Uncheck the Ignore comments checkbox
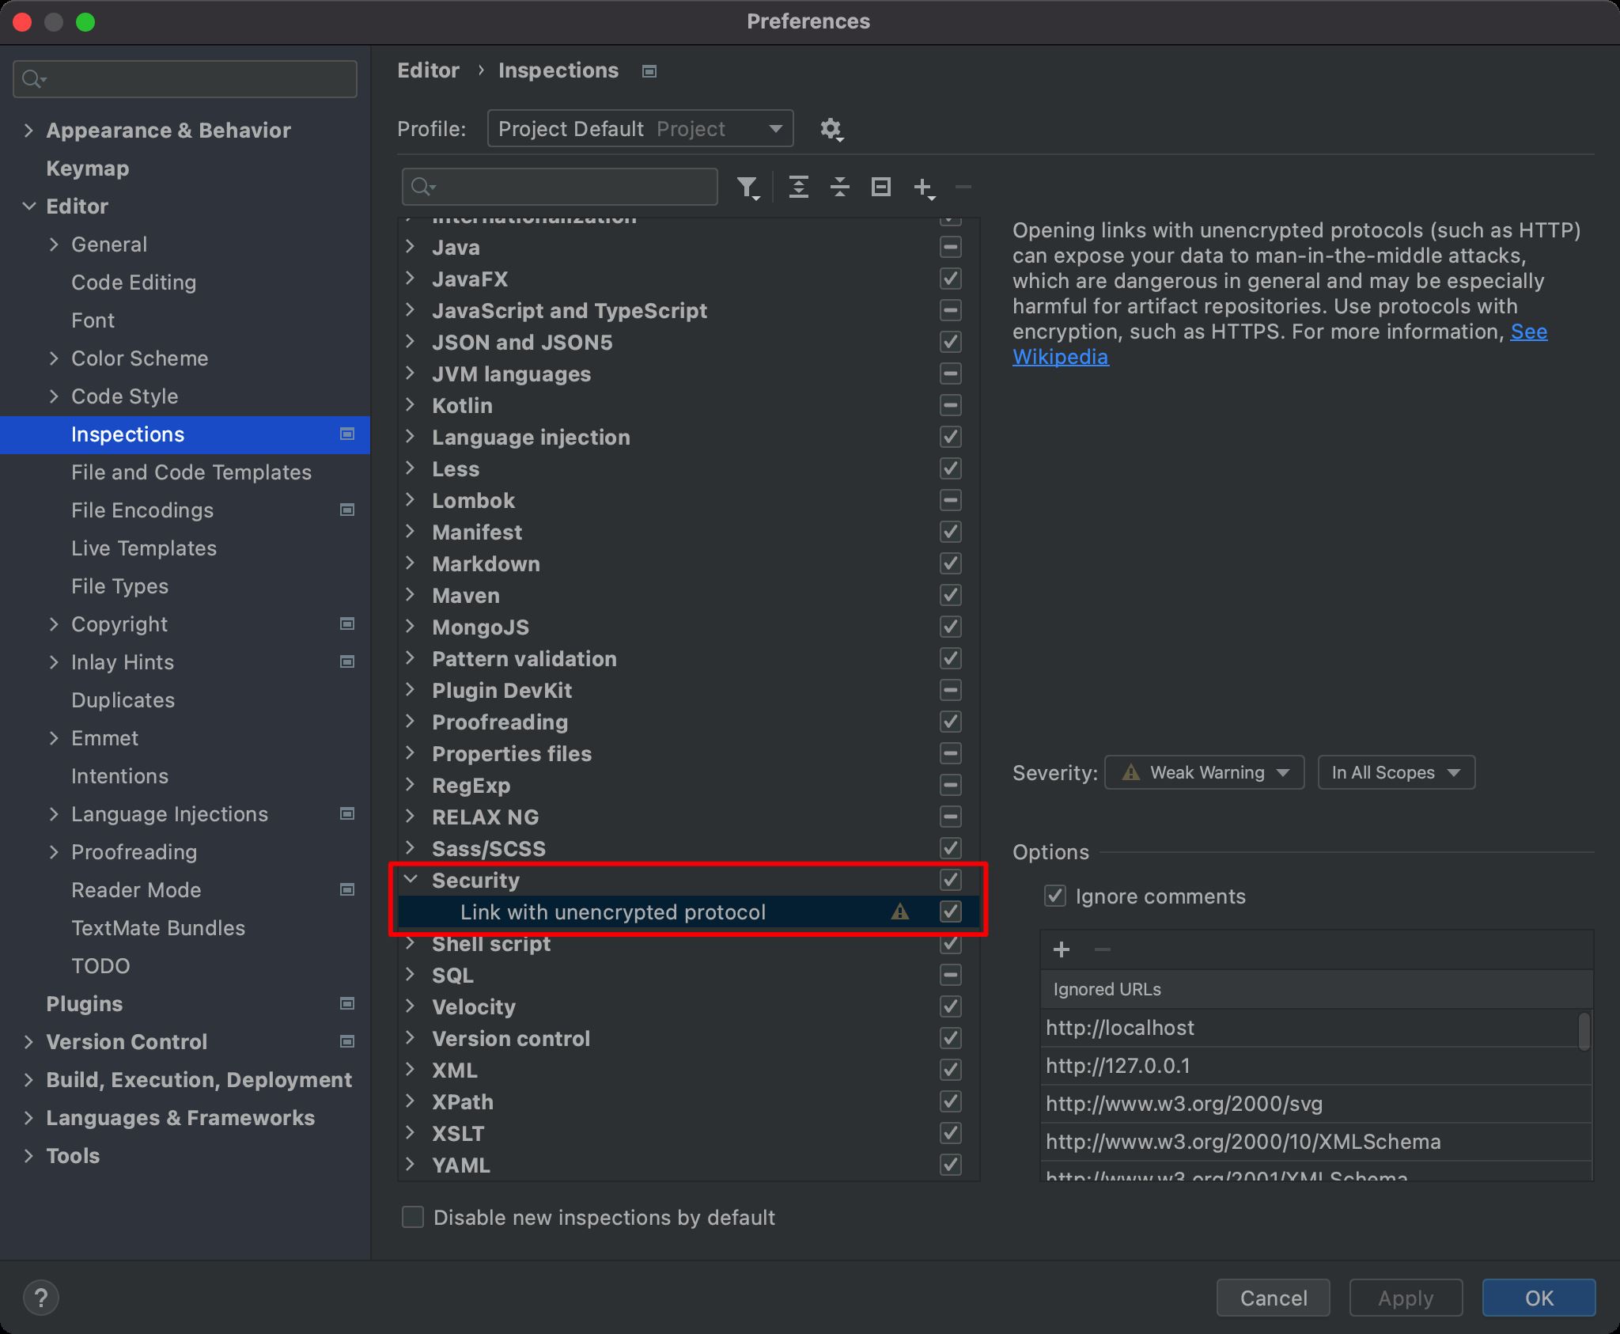Image resolution: width=1620 pixels, height=1334 pixels. pos(1054,896)
